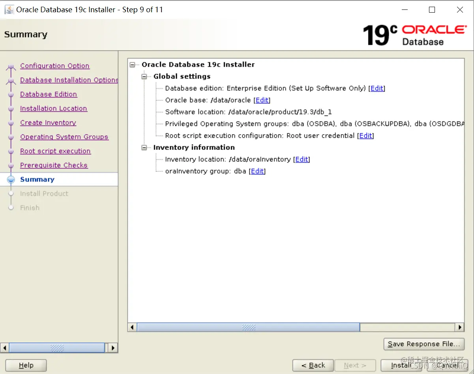Select the current Summary step
Image resolution: width=474 pixels, height=374 pixels.
pyautogui.click(x=37, y=180)
